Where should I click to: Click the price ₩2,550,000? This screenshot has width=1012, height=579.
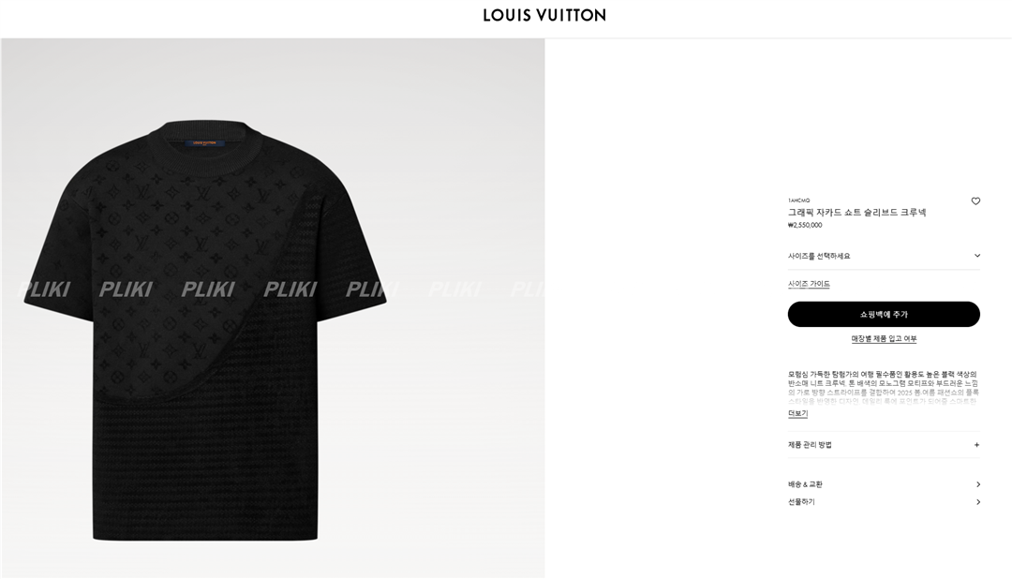click(805, 225)
